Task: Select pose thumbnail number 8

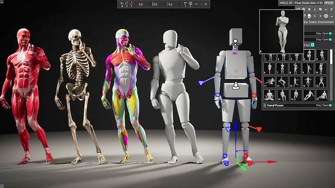Action: [295, 69]
